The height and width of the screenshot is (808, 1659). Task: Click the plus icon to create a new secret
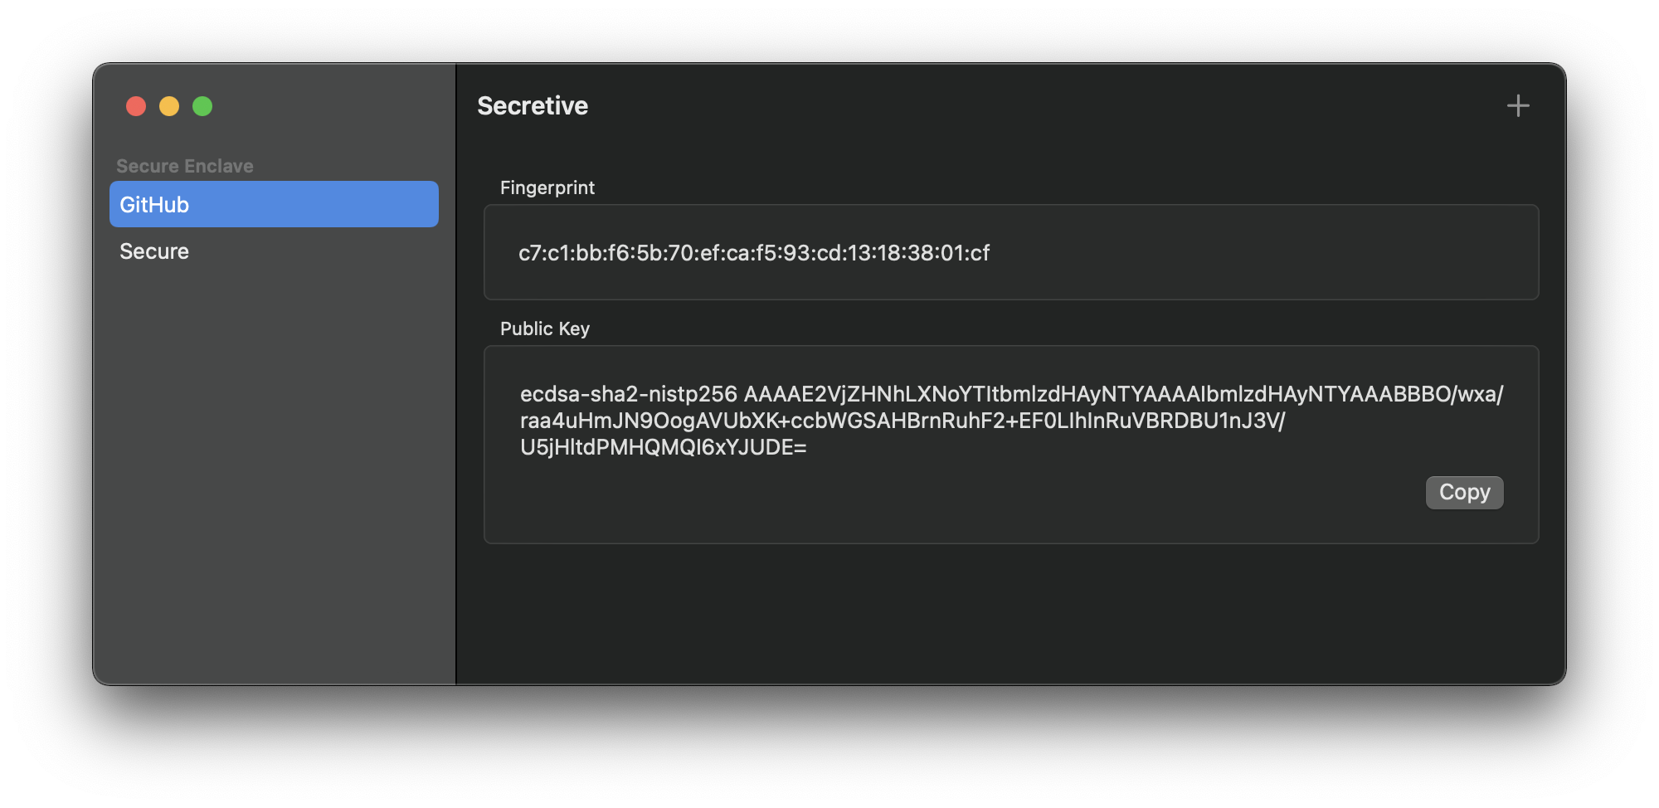point(1518,105)
